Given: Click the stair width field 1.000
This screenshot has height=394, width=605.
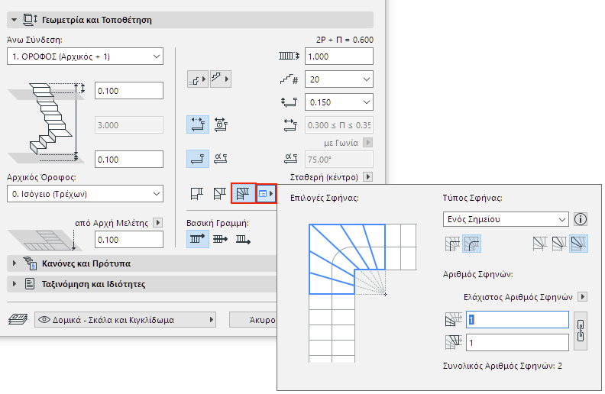Looking at the screenshot, I should (338, 57).
